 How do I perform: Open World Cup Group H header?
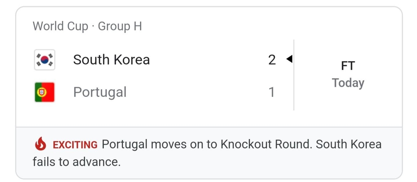(x=87, y=26)
